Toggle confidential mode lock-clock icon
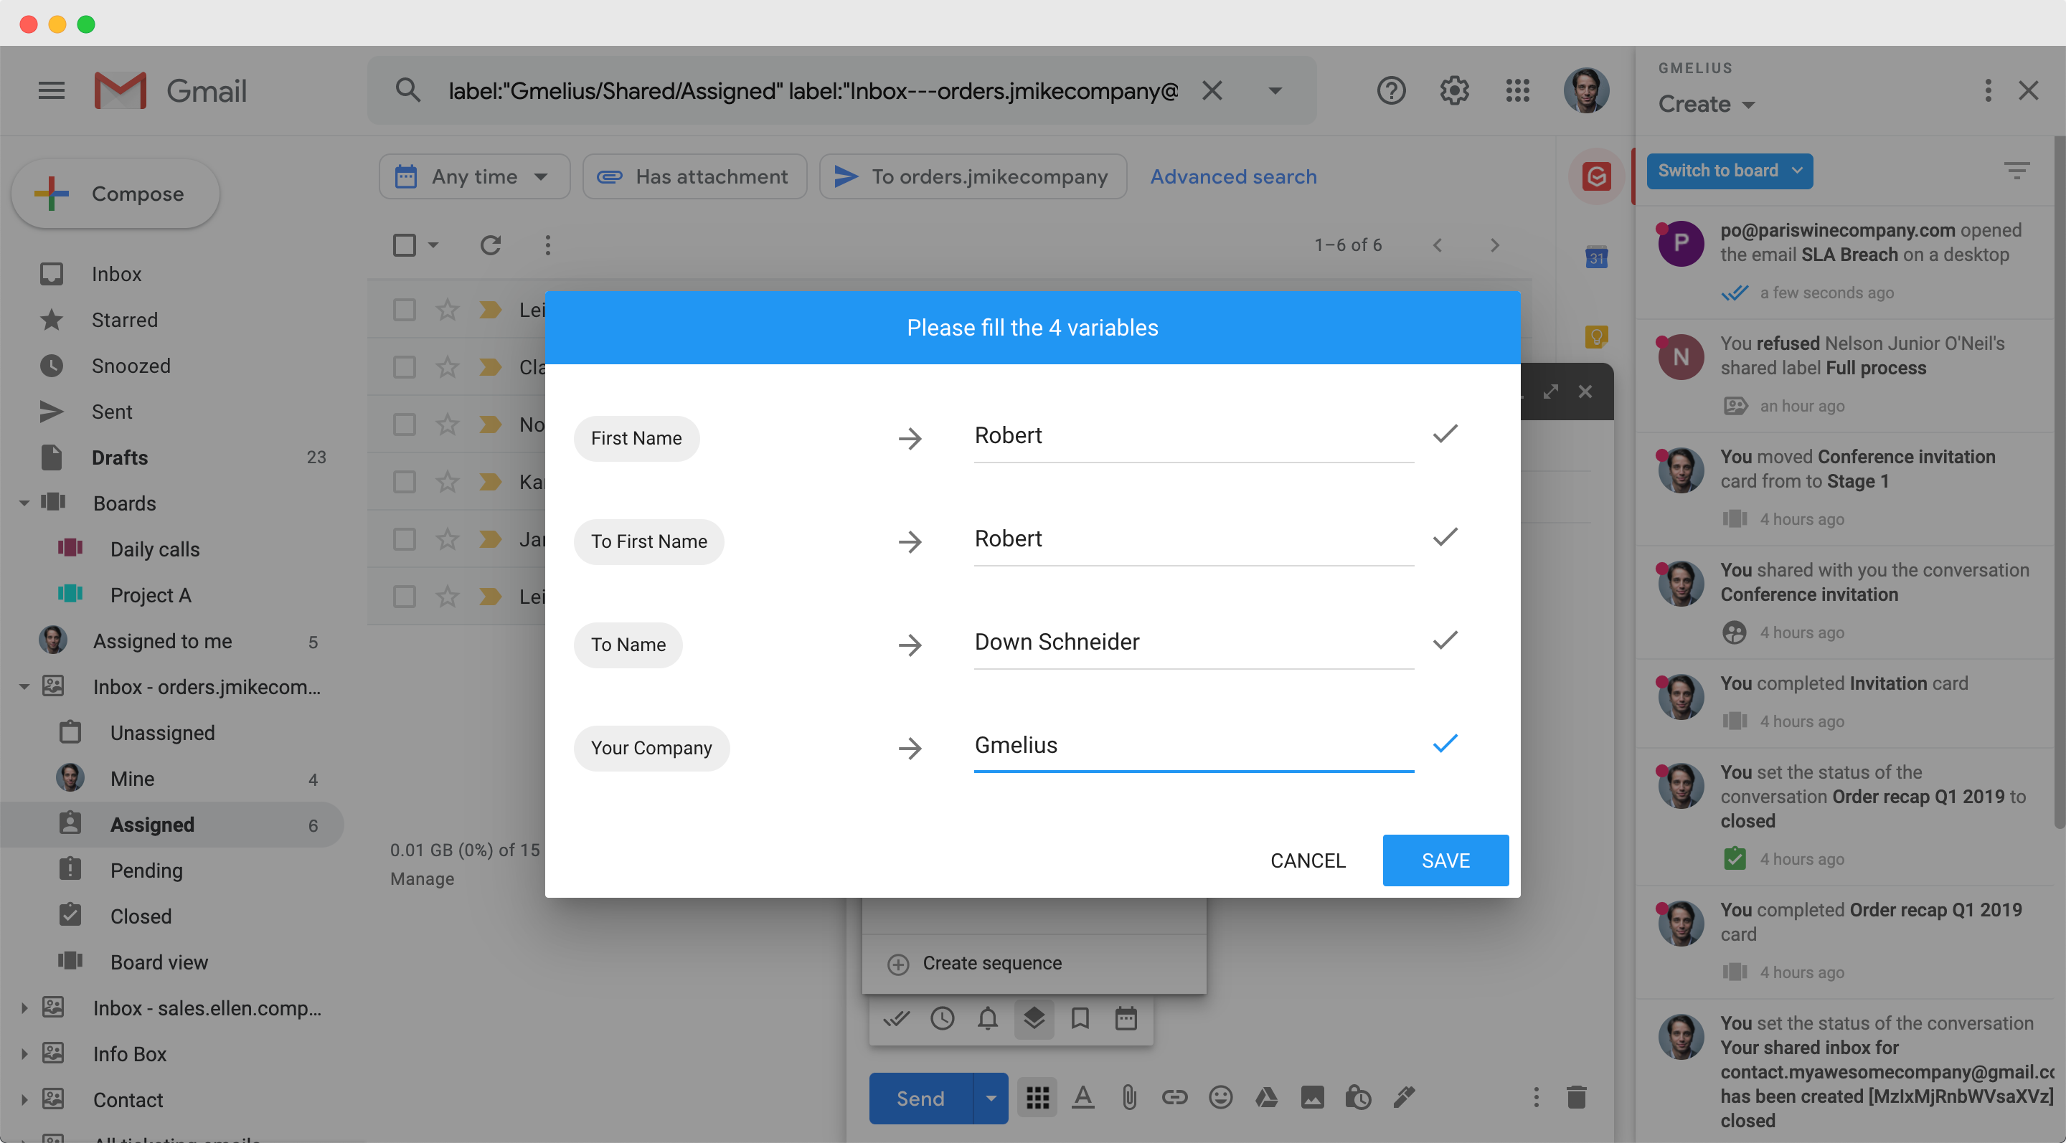Image resolution: width=2066 pixels, height=1143 pixels. coord(1358,1097)
